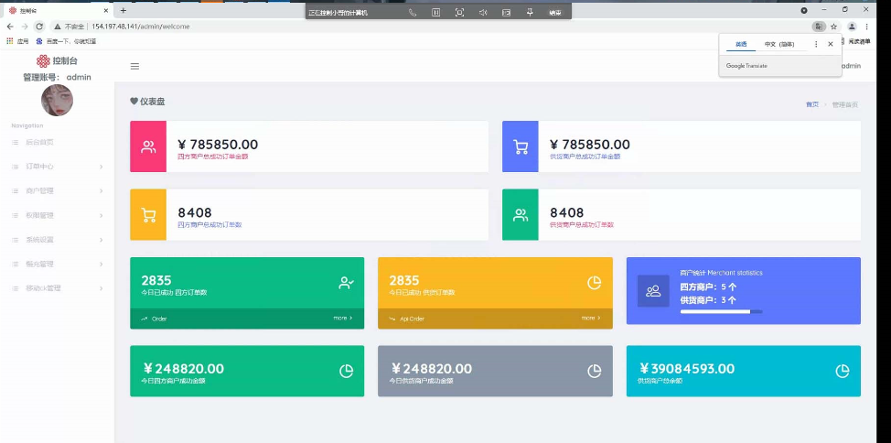Click the Google Translate icon in address bar

click(818, 27)
